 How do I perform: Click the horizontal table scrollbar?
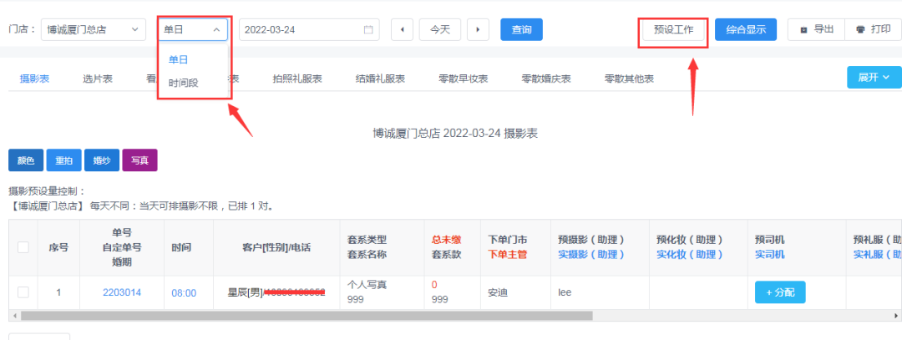(x=306, y=316)
